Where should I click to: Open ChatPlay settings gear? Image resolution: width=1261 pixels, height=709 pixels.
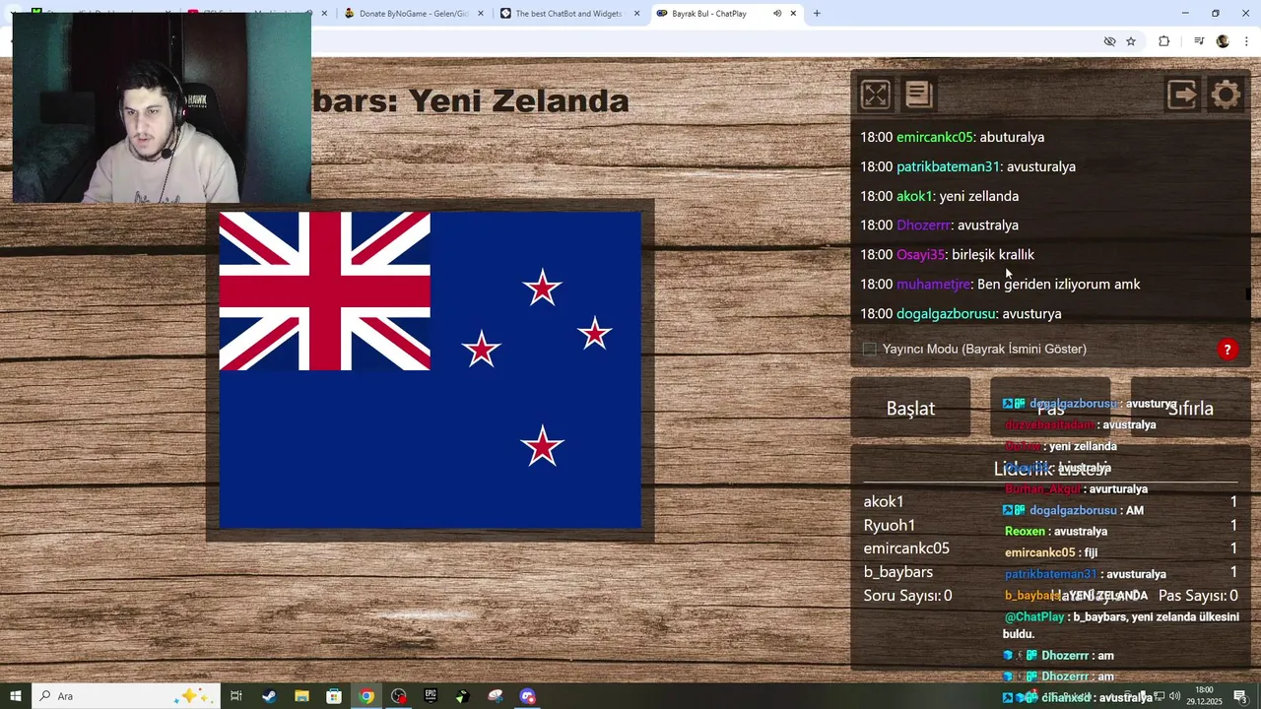click(1226, 95)
